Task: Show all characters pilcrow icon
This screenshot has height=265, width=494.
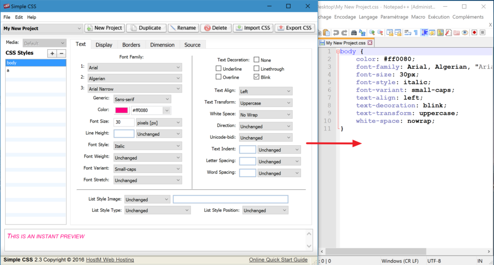Action: (416, 32)
